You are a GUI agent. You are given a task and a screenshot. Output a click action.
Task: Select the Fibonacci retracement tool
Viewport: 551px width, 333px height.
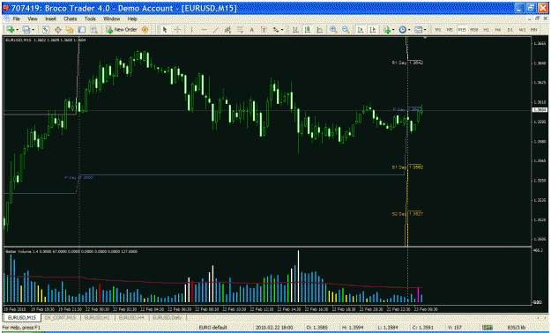pyautogui.click(x=240, y=30)
